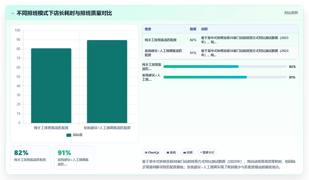Click the 82% progress bar

[225, 67]
